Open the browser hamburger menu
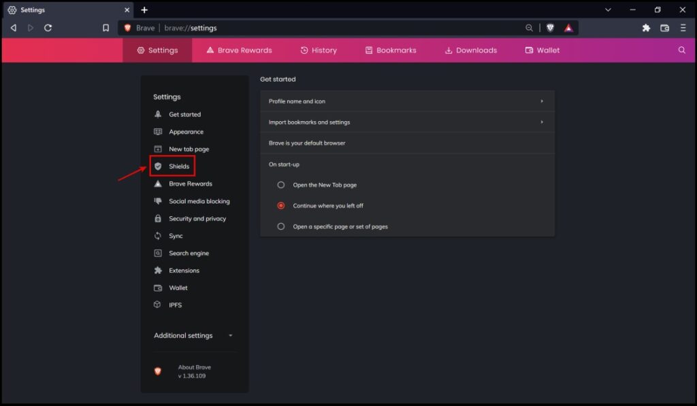 tap(683, 28)
